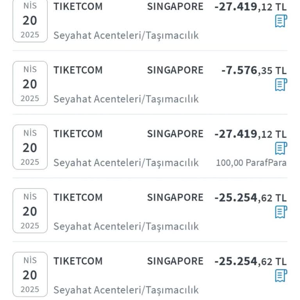Click Seyahat Acenteleri/Taşımacılık under the -7.576,35 TL row
Image resolution: width=300 pixels, height=300 pixels.
click(126, 99)
